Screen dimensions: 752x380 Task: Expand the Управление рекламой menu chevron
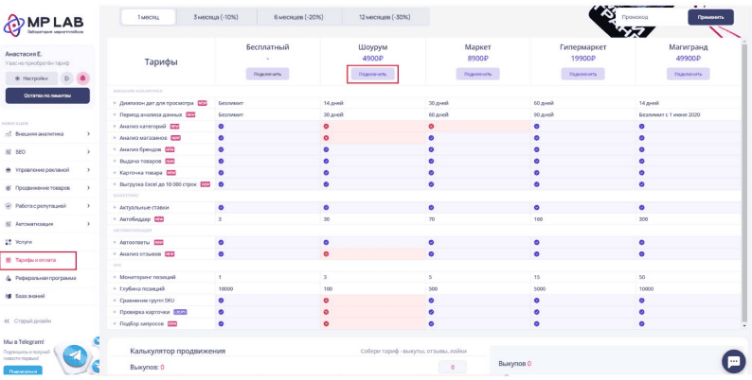88,170
